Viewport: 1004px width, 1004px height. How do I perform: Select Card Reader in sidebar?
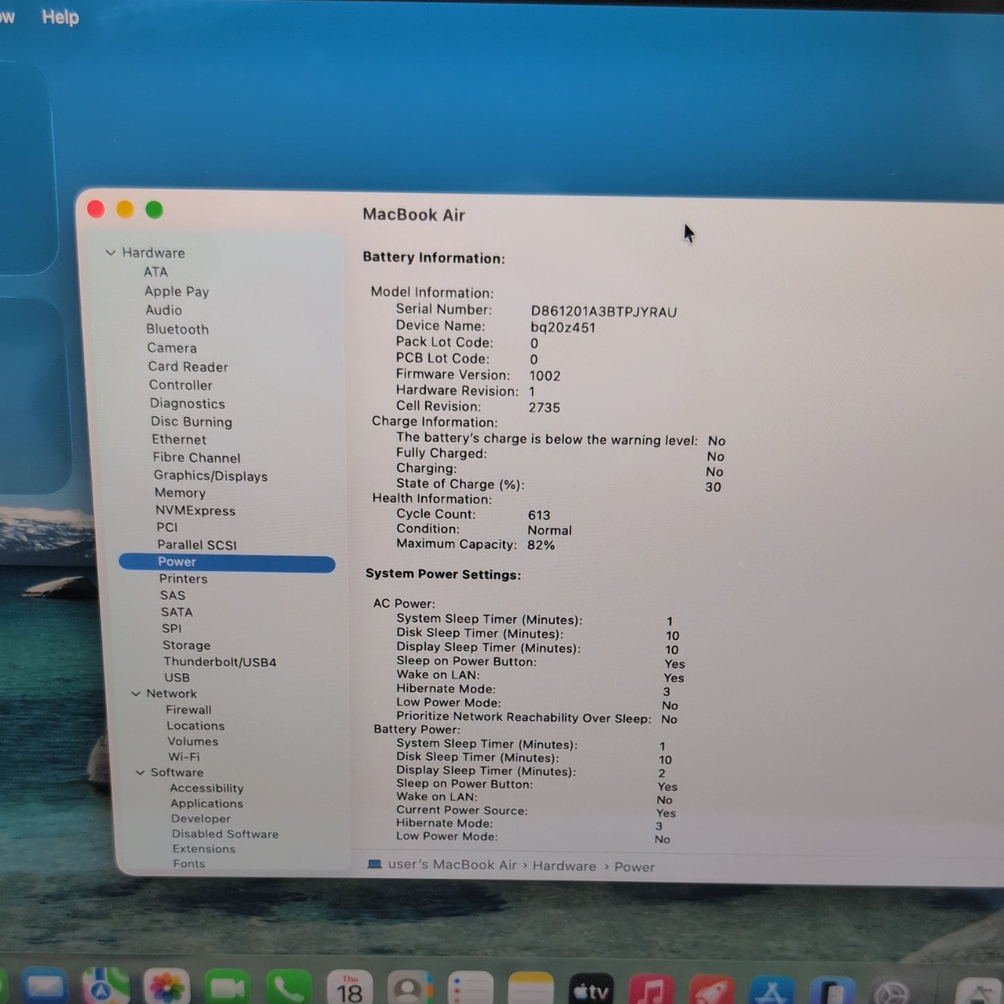coord(188,367)
